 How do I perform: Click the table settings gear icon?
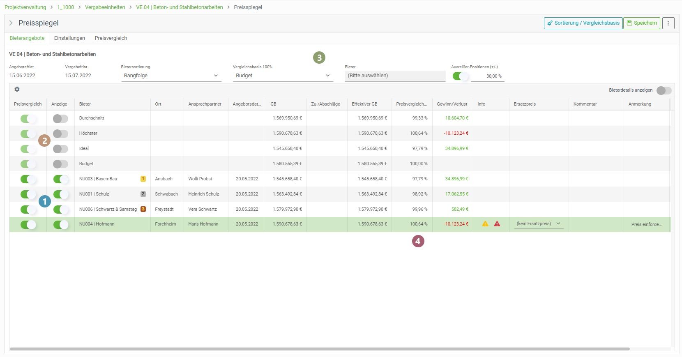17,89
